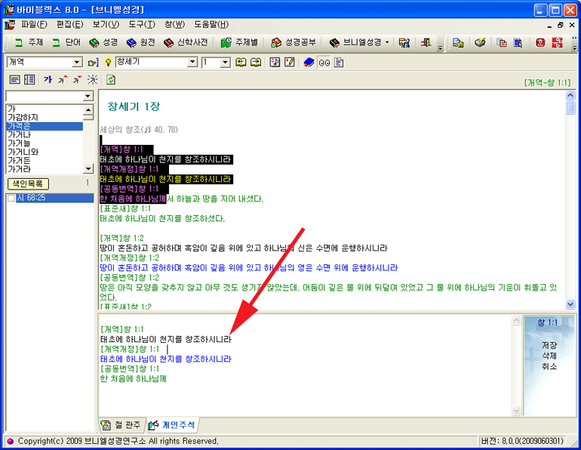The width and height of the screenshot is (581, 450).
Task: Toggle the glasses (oo) view icon
Action: 324,63
